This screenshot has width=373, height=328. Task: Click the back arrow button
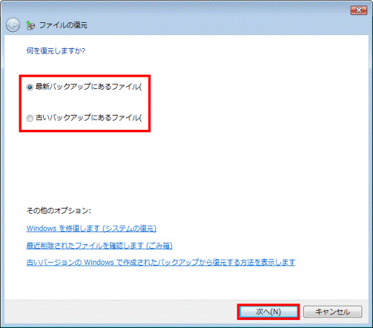click(x=13, y=25)
